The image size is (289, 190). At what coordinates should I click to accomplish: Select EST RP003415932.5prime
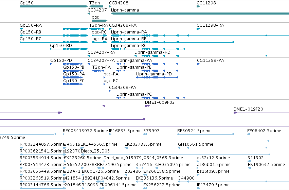point(64,134)
